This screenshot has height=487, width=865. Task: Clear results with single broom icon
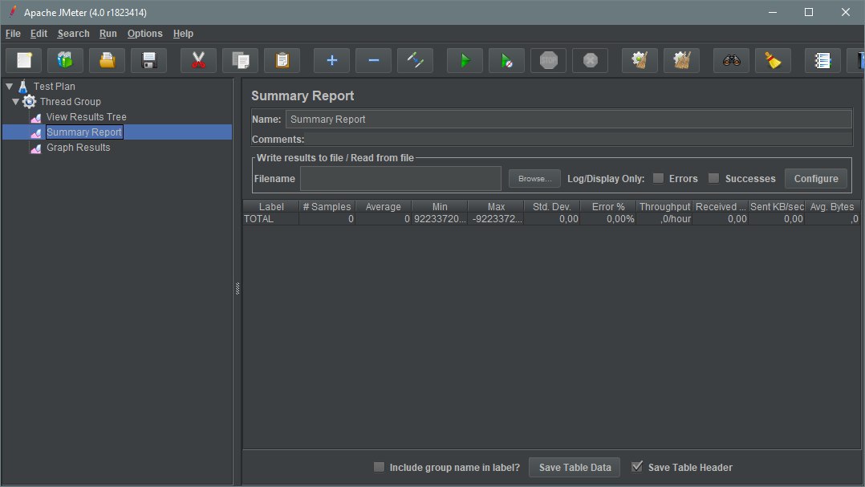pos(640,60)
